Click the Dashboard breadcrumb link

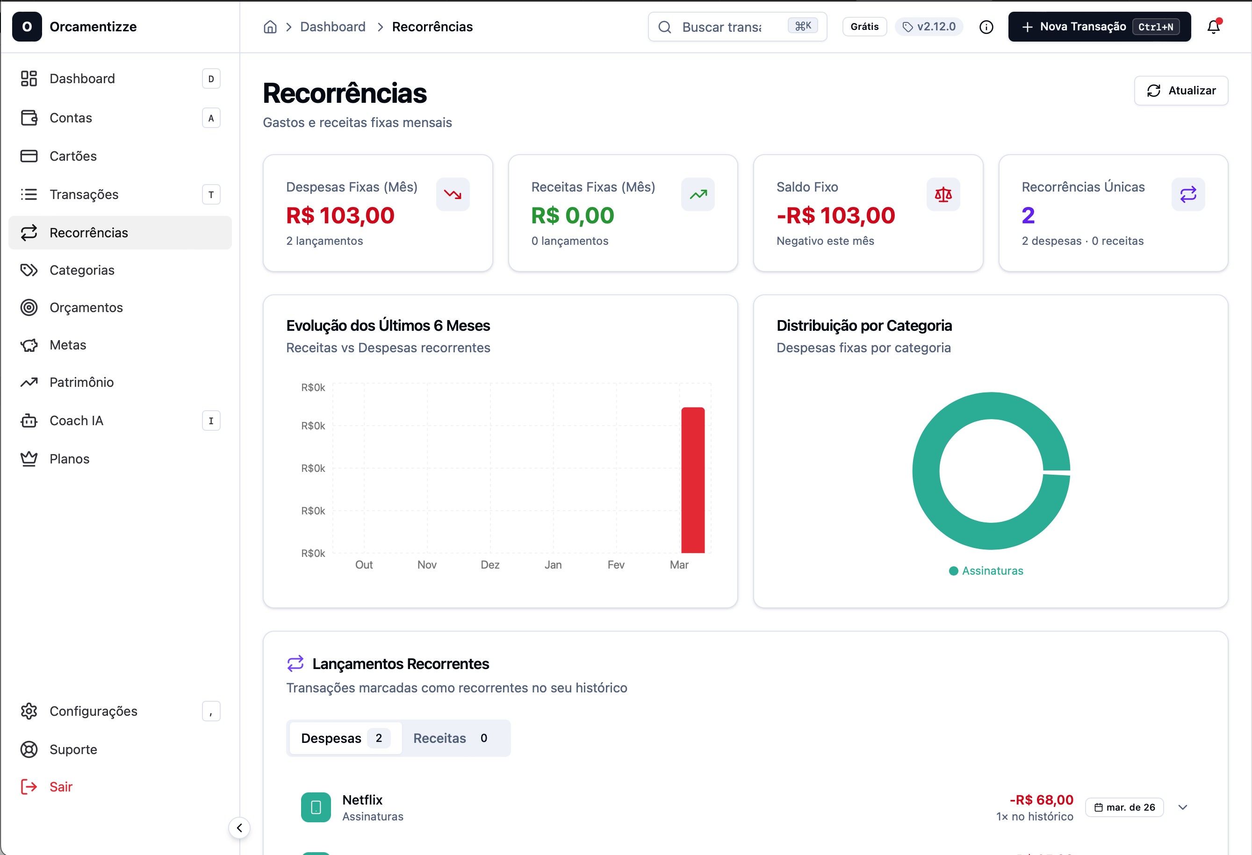[x=332, y=27]
